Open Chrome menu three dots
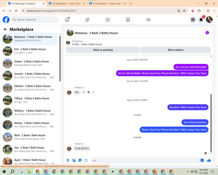The image size is (218, 175). tap(214, 10)
